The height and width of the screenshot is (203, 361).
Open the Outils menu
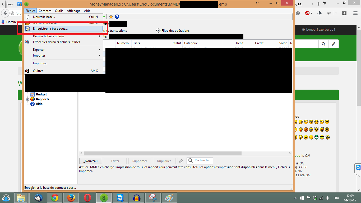point(59,11)
